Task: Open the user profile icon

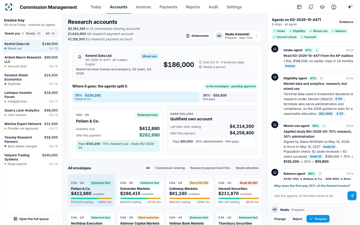Action: click(334, 7)
